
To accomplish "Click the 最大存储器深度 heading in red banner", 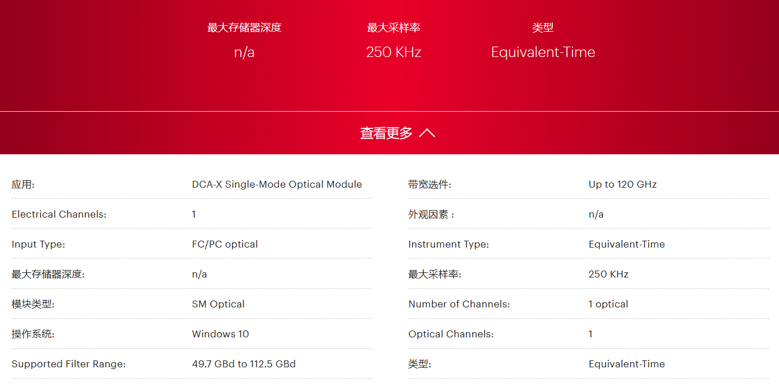I will pos(244,28).
